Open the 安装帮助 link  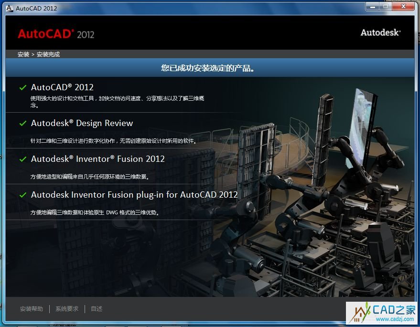coord(32,309)
